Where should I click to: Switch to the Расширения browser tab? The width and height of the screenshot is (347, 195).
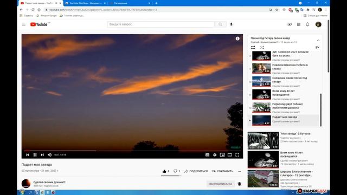[130, 3]
